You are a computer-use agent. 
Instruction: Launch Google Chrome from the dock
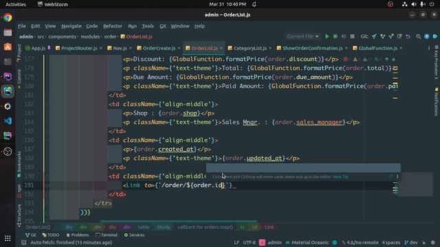tap(8, 17)
